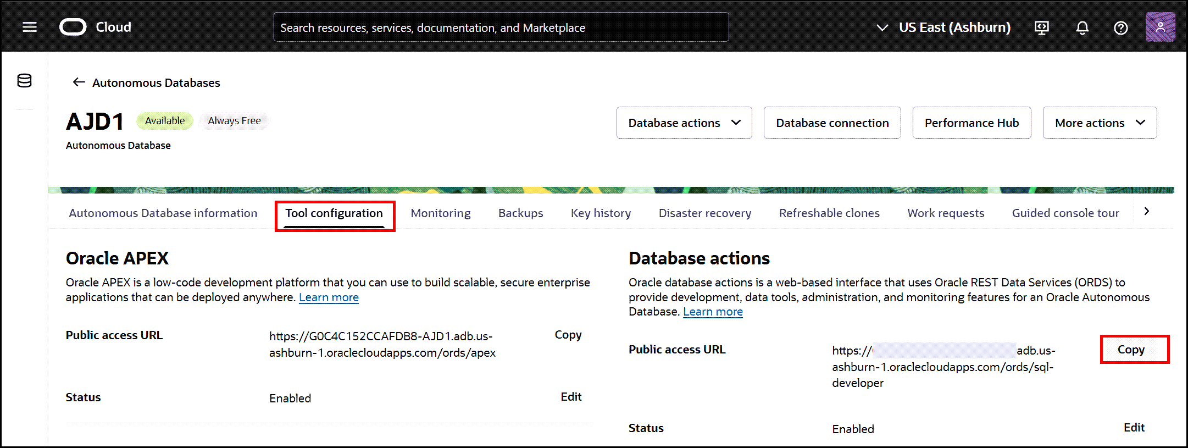Expand the More actions dropdown
1188x448 pixels.
pos(1100,123)
